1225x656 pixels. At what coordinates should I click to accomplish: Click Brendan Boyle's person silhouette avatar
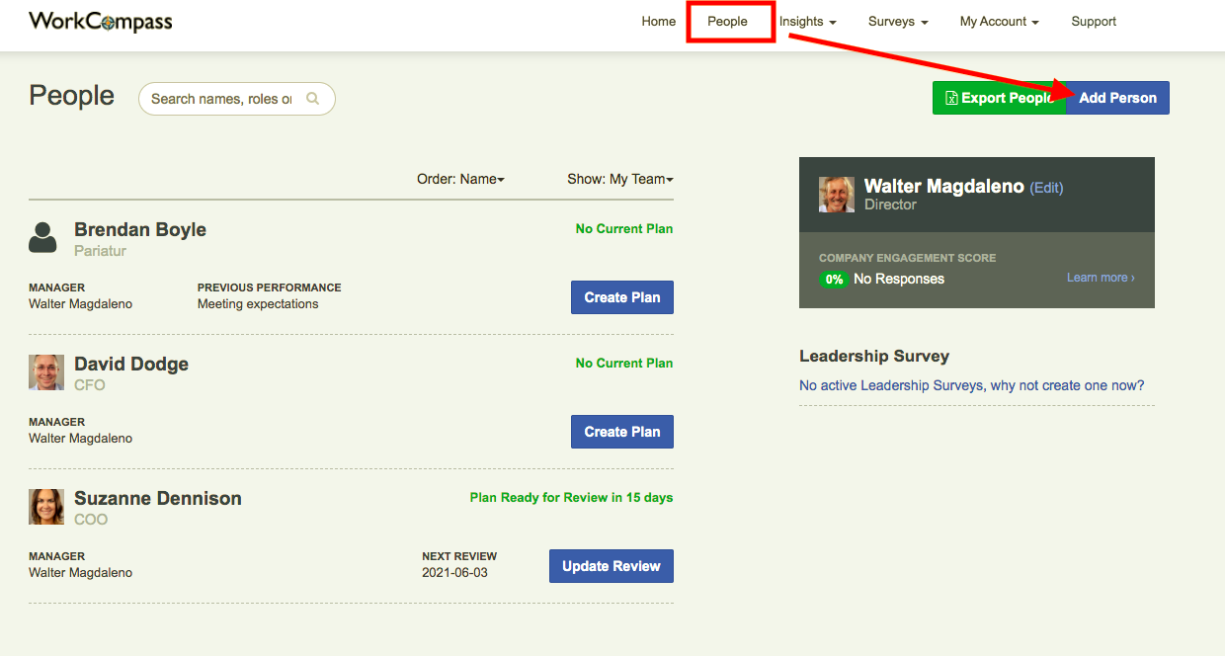point(44,237)
